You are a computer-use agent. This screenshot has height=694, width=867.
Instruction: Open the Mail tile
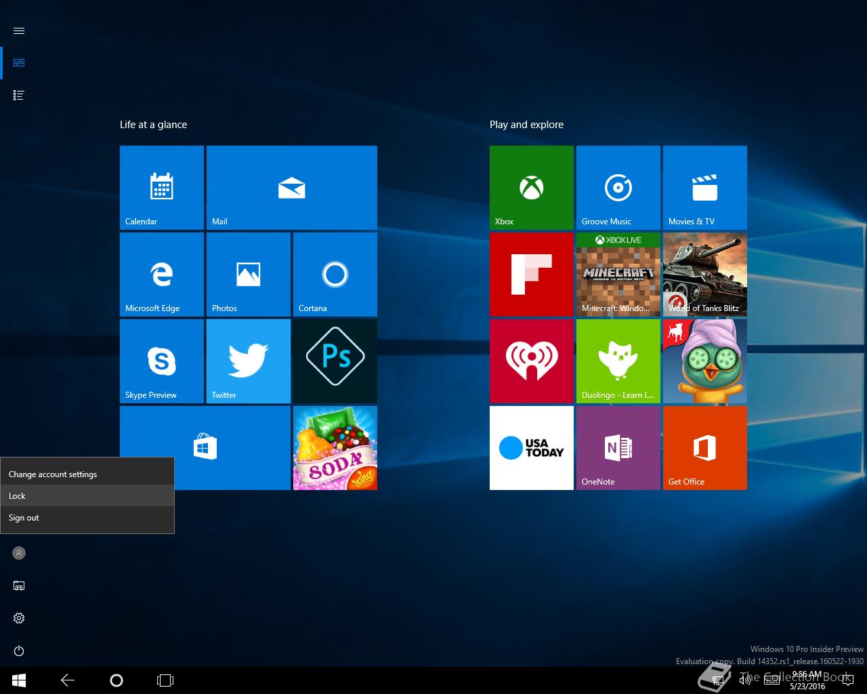pos(292,188)
